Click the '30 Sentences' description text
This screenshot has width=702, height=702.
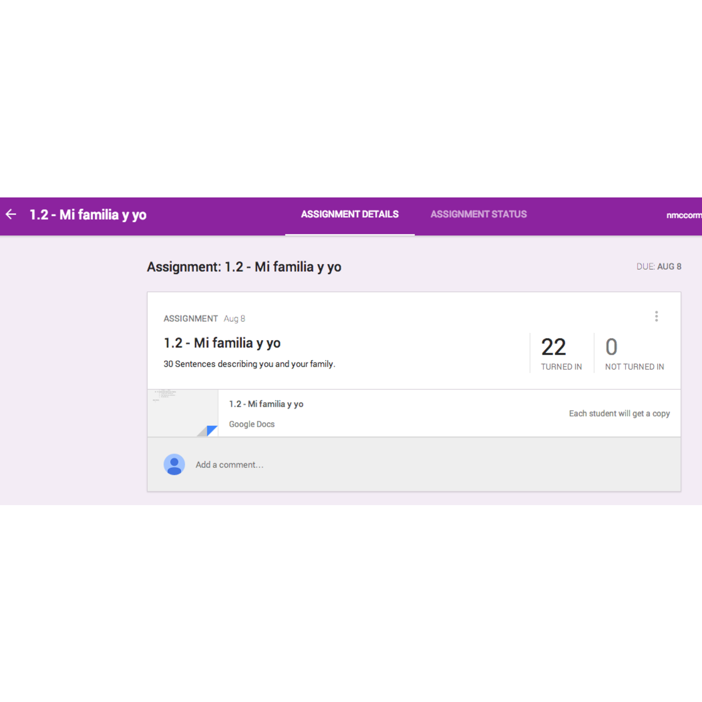coord(249,364)
